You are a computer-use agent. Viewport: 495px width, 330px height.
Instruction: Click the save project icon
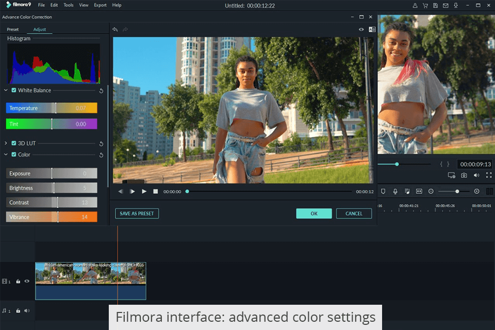[x=435, y=5]
